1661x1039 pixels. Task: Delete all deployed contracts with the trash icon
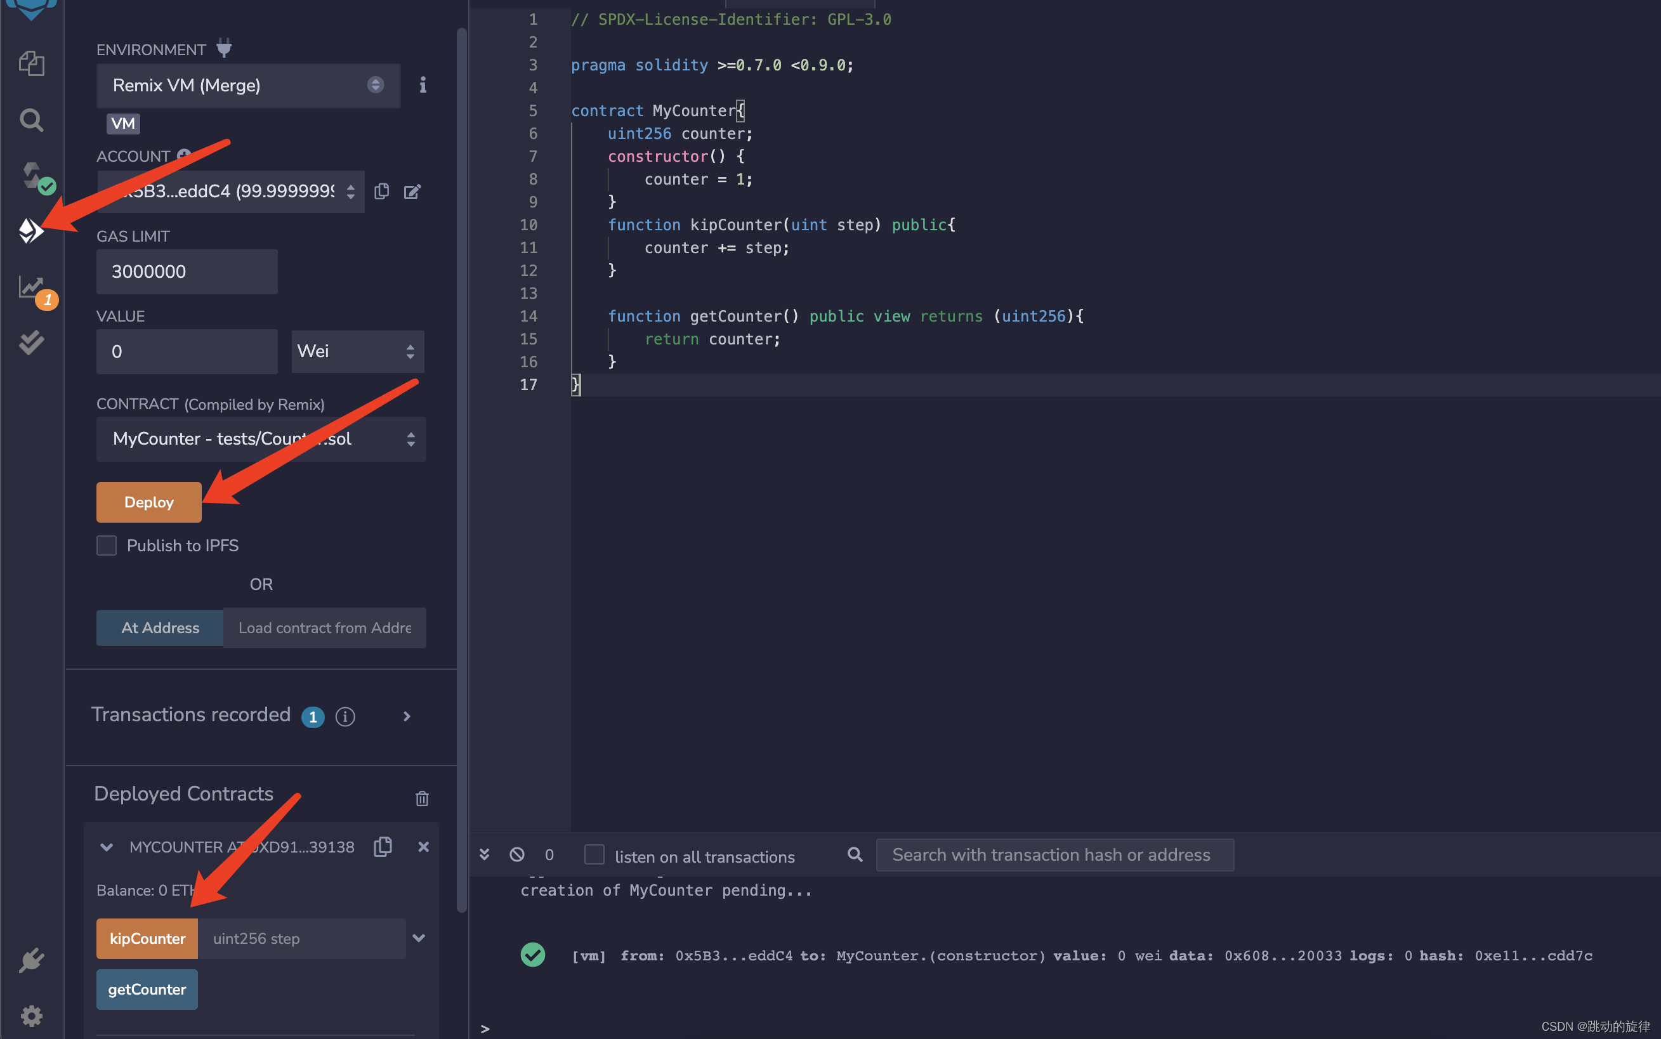pyautogui.click(x=422, y=798)
